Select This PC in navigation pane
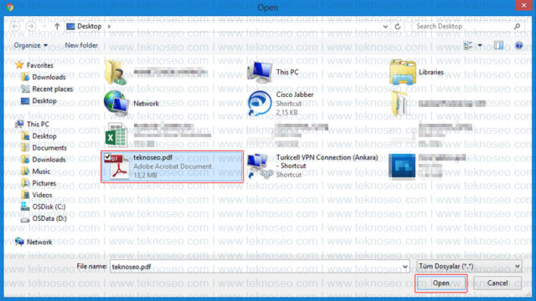This screenshot has height=301, width=536. click(x=38, y=125)
